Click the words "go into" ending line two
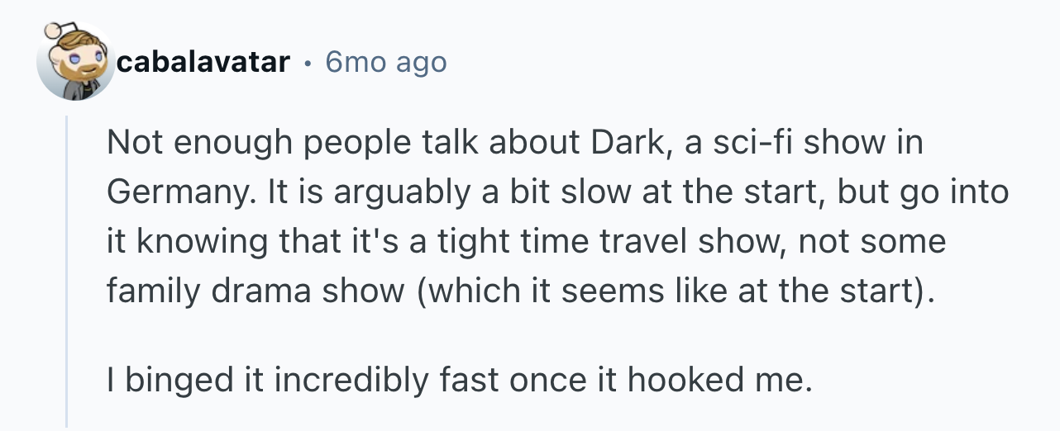Screen dimensions: 1060x431 pyautogui.click(x=967, y=193)
